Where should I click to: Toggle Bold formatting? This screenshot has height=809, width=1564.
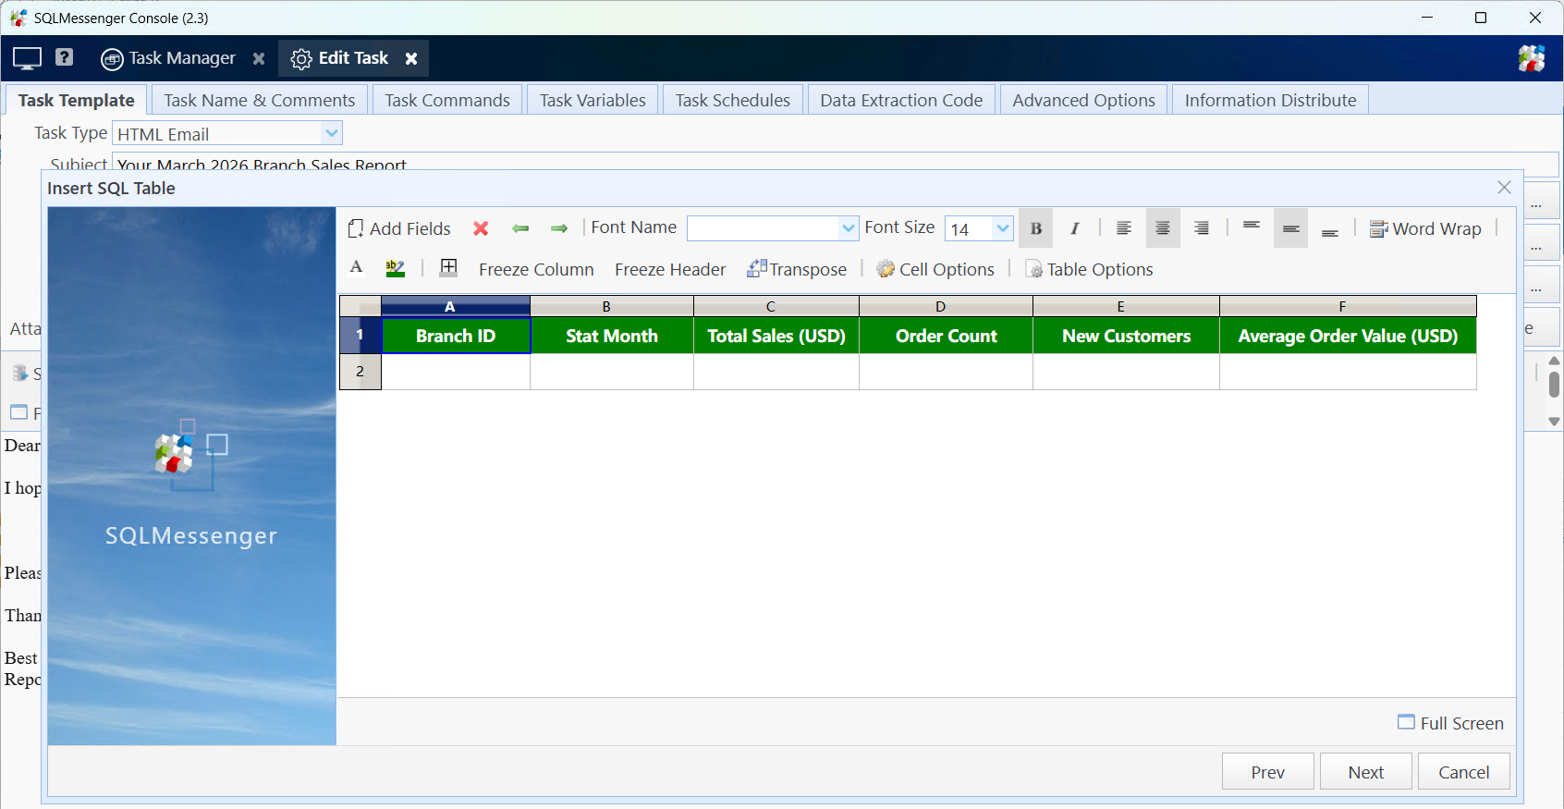tap(1036, 228)
